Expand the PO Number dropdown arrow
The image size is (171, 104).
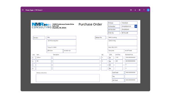(136, 26)
